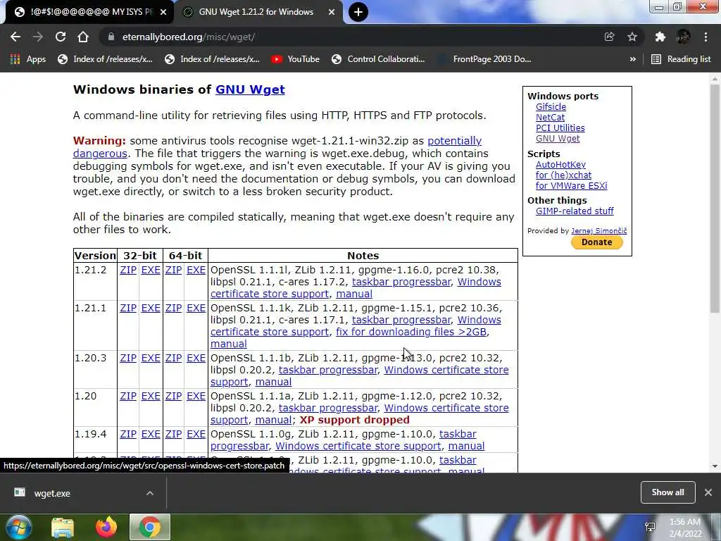The image size is (721, 541).
Task: Click the network tray icon
Action: (x=650, y=527)
